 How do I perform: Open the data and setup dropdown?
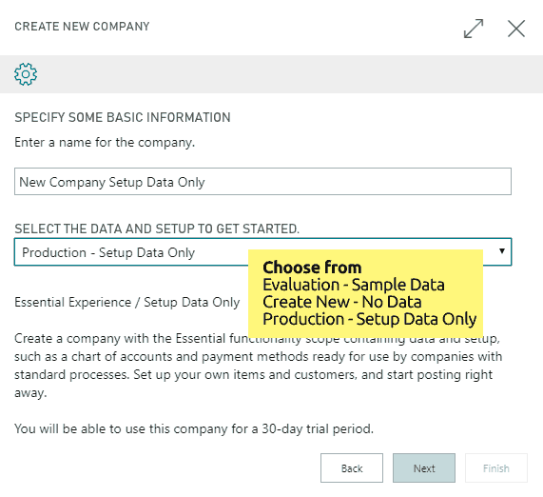click(x=262, y=252)
